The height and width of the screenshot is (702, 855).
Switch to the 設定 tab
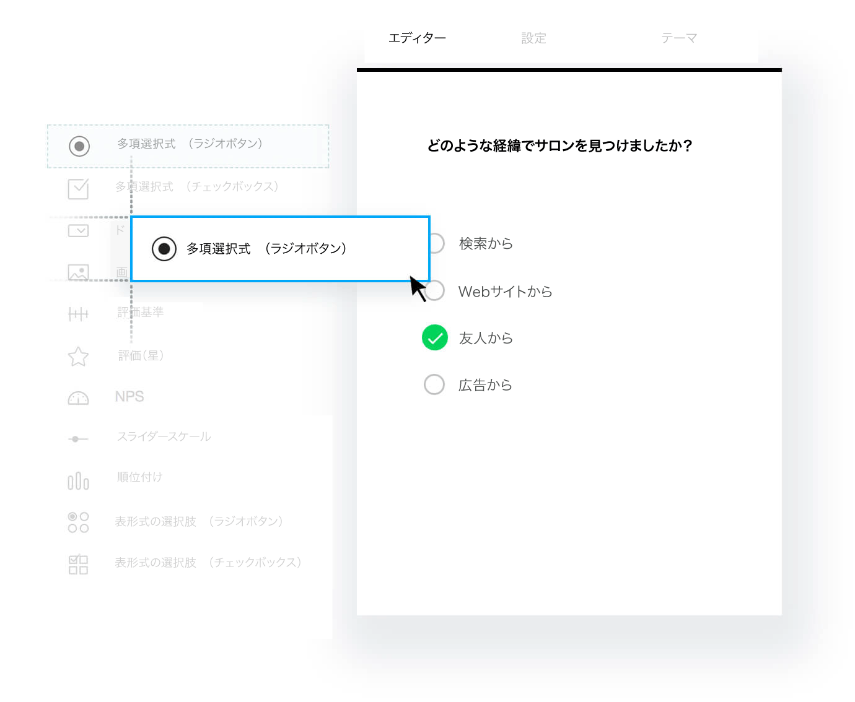click(533, 38)
